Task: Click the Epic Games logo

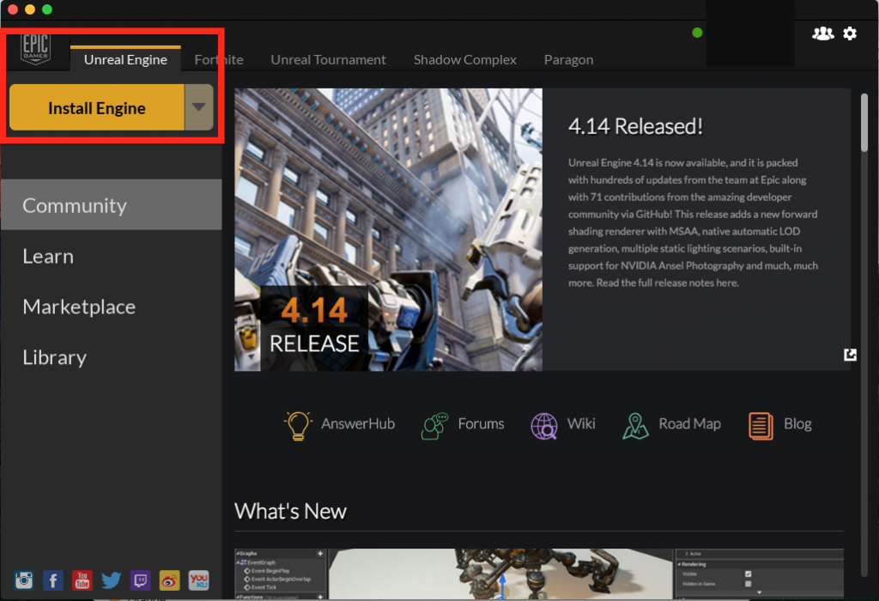Action: point(35,49)
